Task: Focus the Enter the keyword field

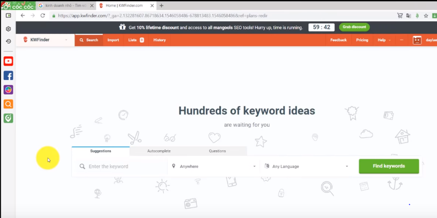Action: click(x=122, y=166)
